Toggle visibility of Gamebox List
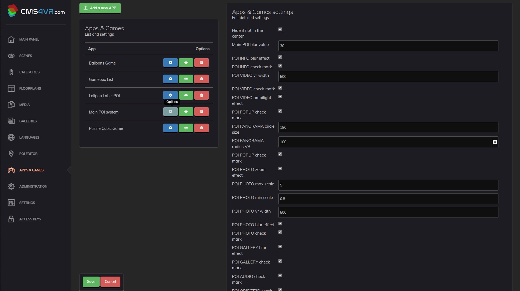The width and height of the screenshot is (520, 291). click(x=186, y=79)
